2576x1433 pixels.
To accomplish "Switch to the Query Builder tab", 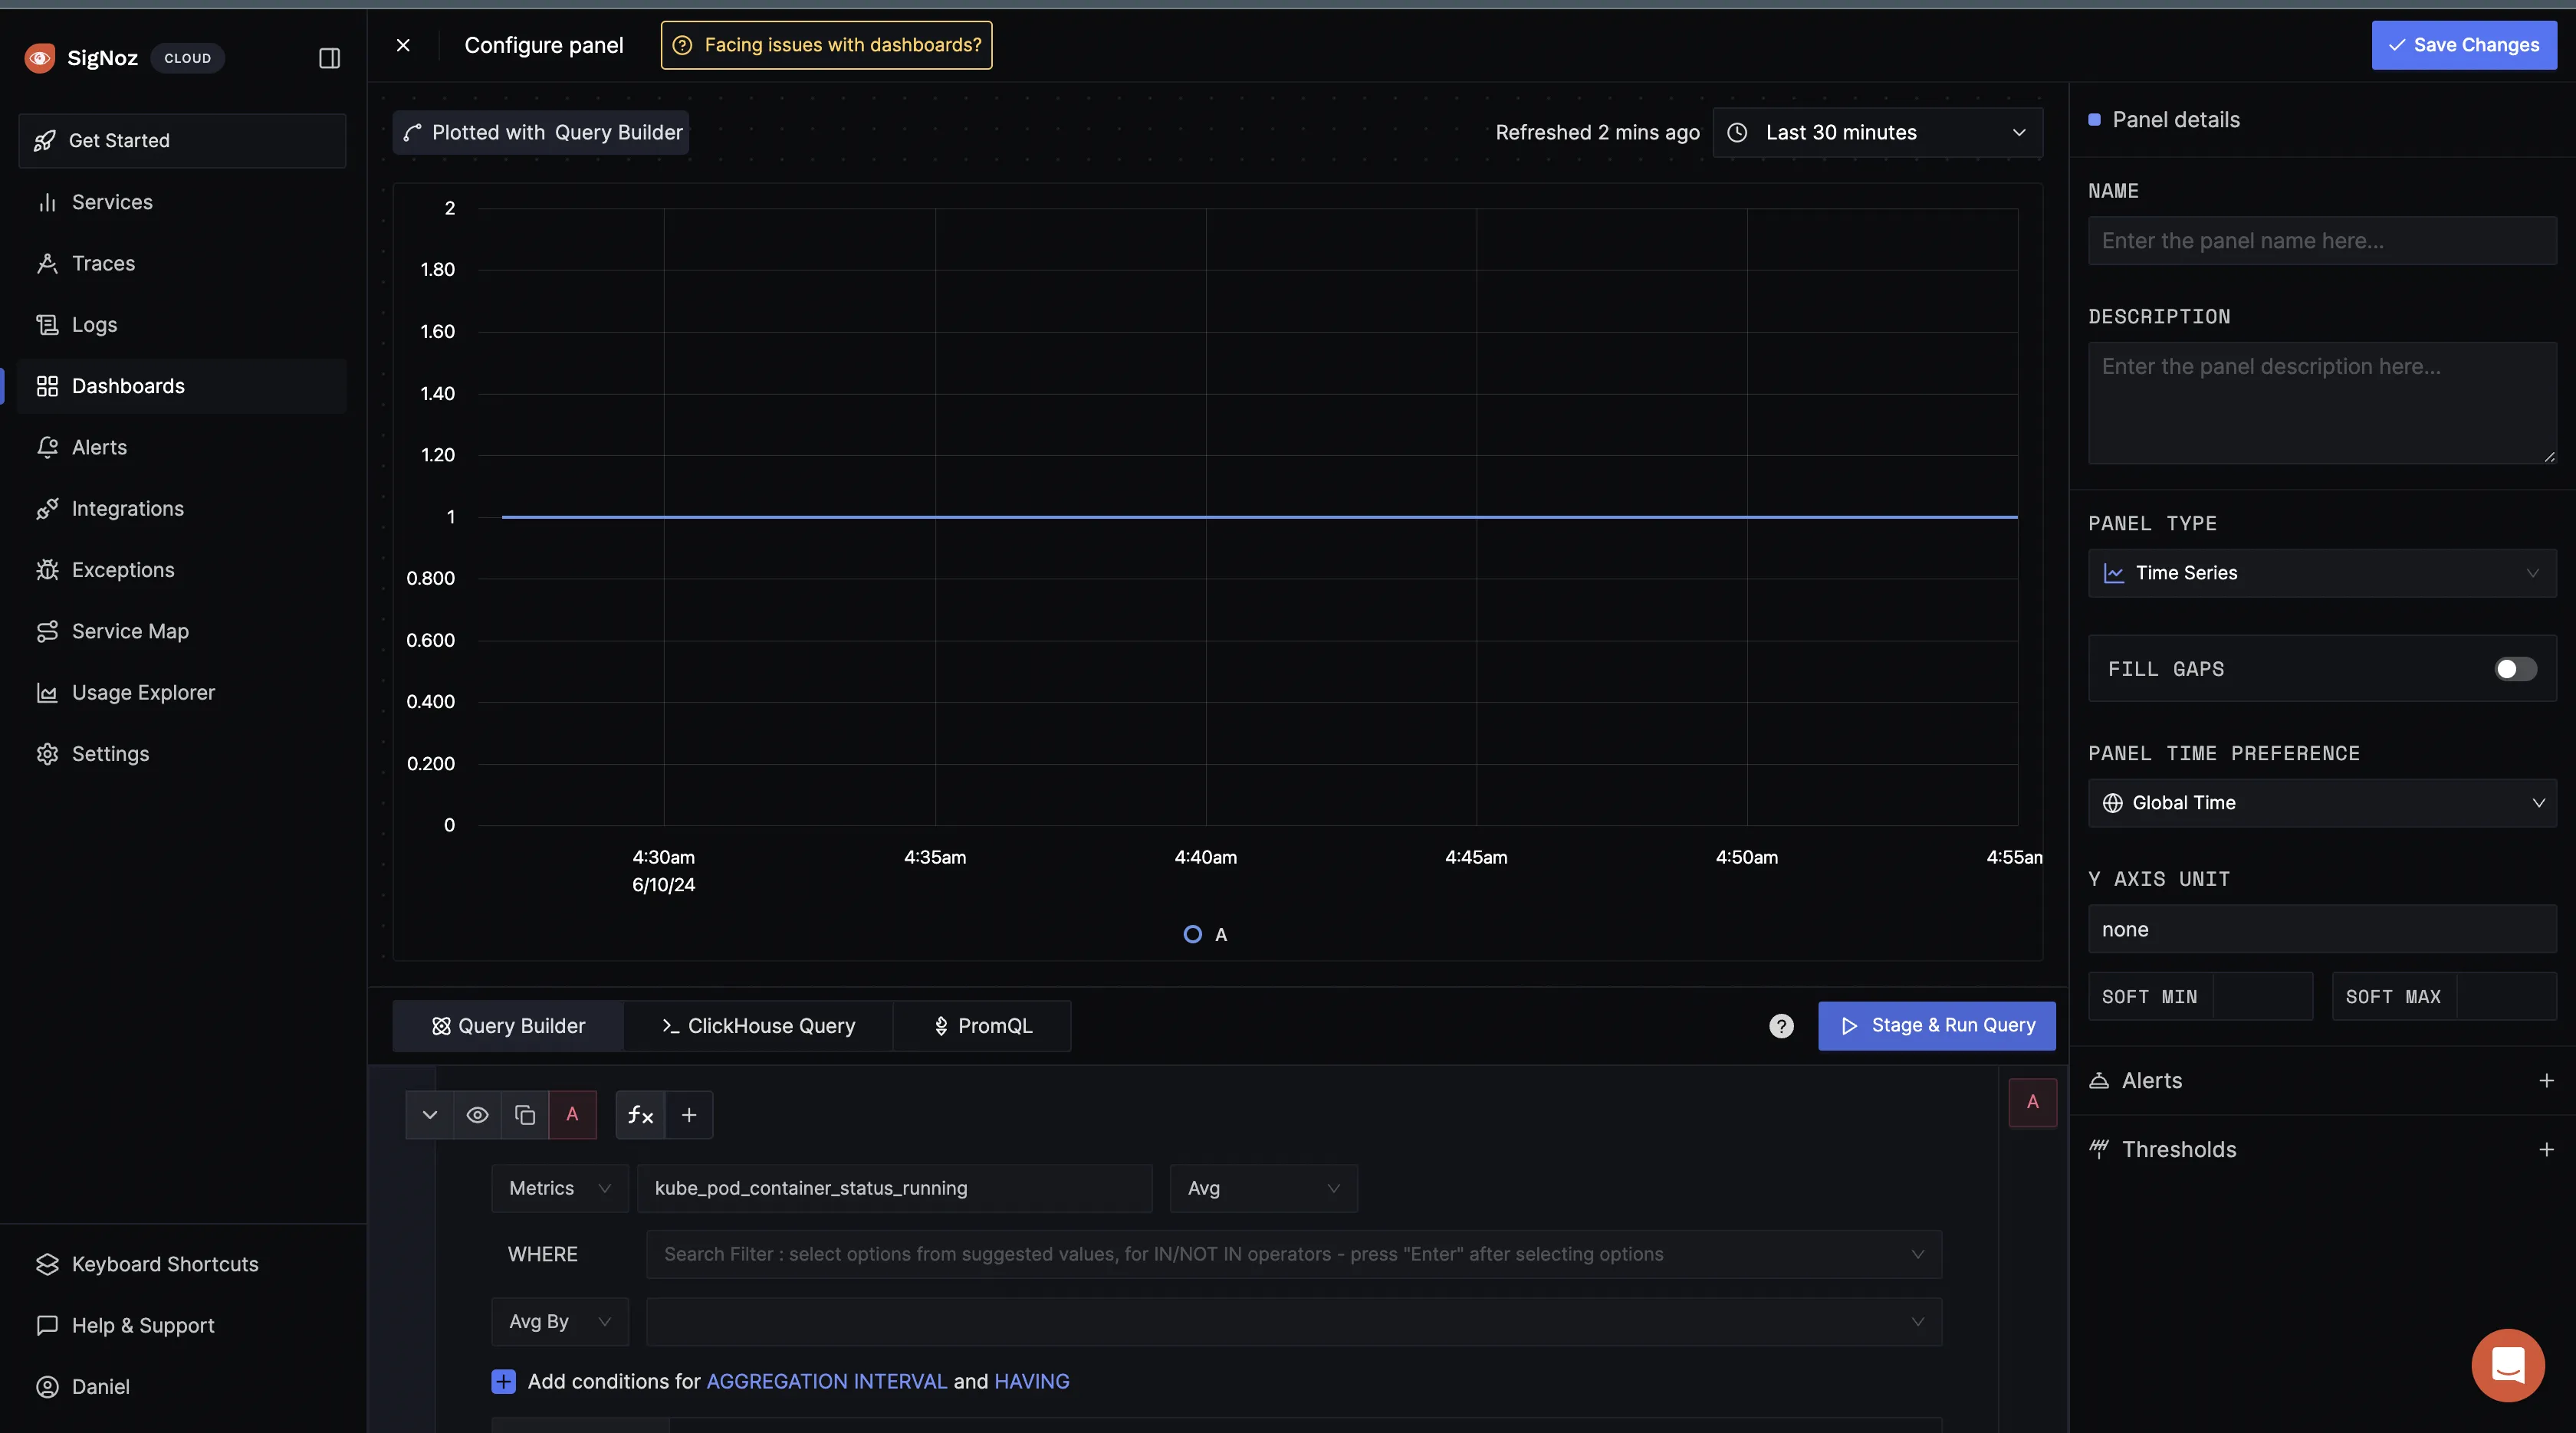I will point(508,1026).
